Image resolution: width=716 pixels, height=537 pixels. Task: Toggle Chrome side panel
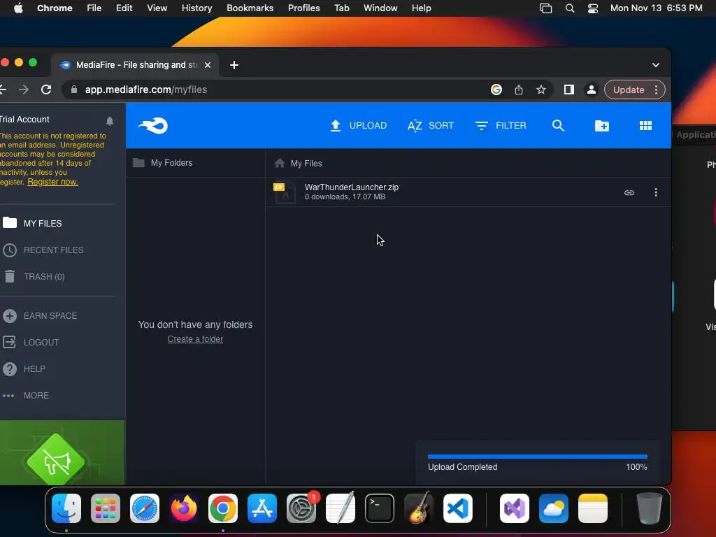click(x=569, y=90)
